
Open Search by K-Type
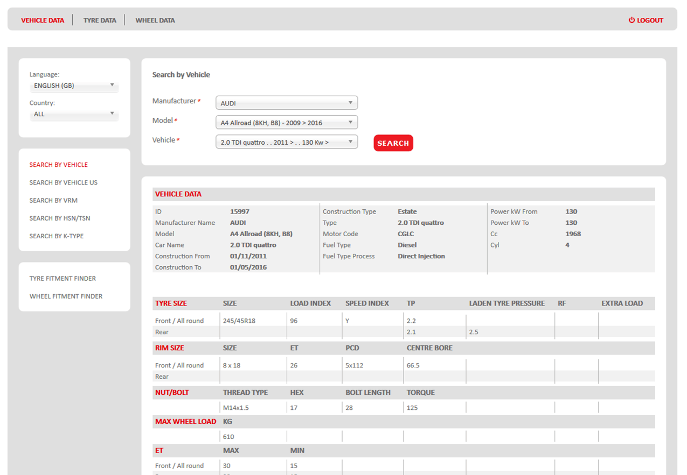tap(57, 236)
